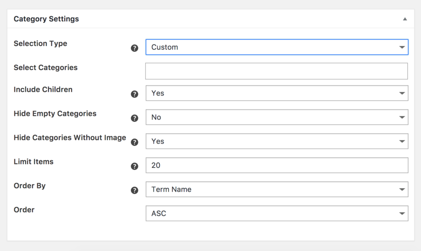Open the Order dropdown set to ASC
421x251 pixels.
click(x=277, y=213)
